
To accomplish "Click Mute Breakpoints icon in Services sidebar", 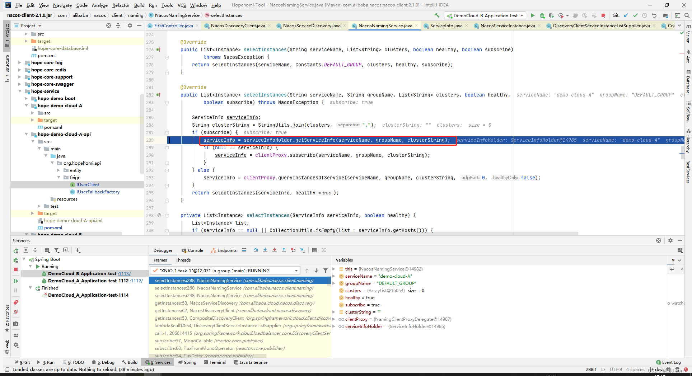I will [x=16, y=312].
